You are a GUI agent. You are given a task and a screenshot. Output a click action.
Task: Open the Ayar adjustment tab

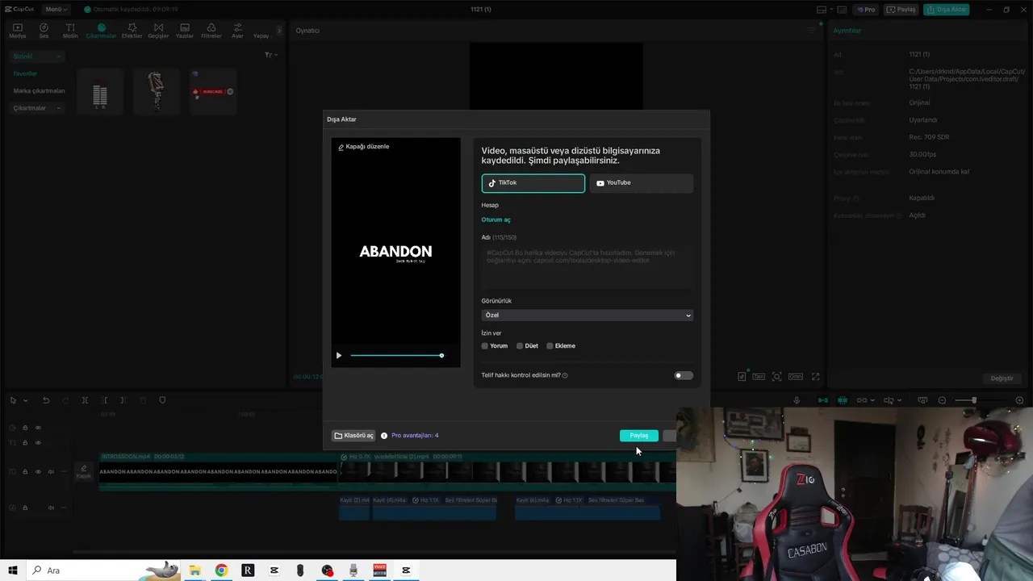point(237,31)
